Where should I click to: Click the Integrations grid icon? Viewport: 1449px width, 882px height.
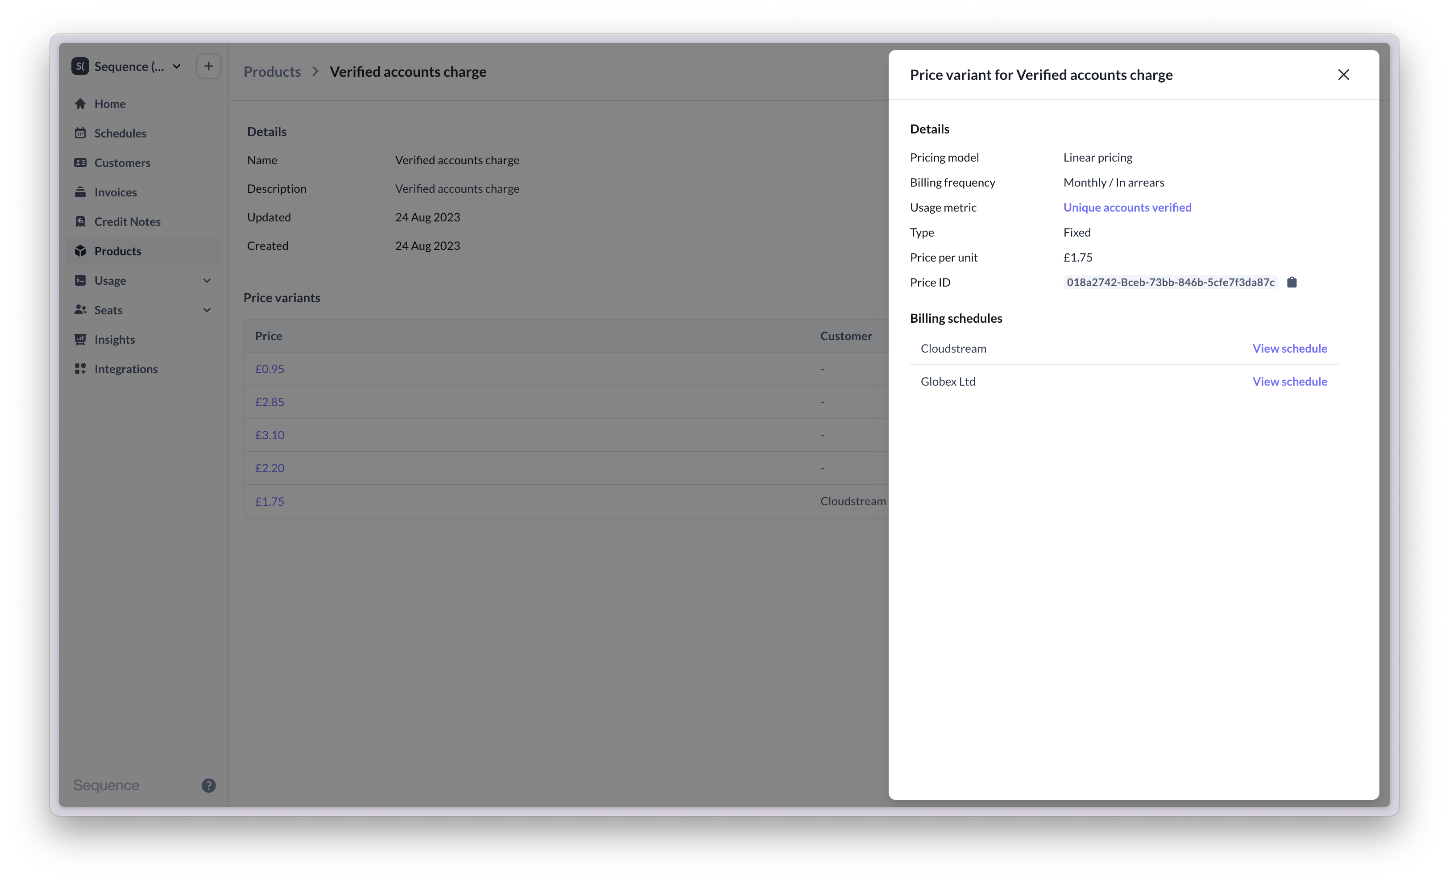click(81, 369)
